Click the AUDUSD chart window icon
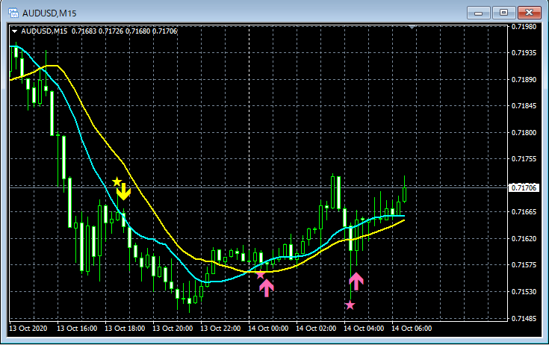The image size is (549, 345). coord(13,13)
